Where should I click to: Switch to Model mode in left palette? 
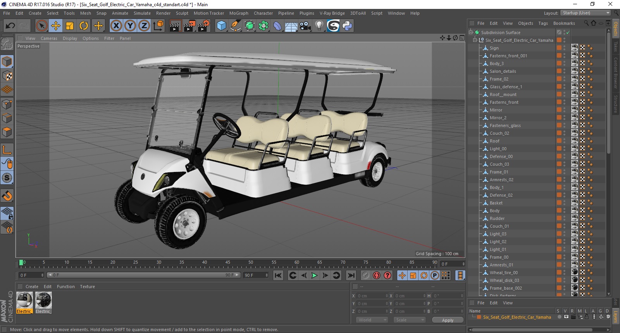(7, 62)
